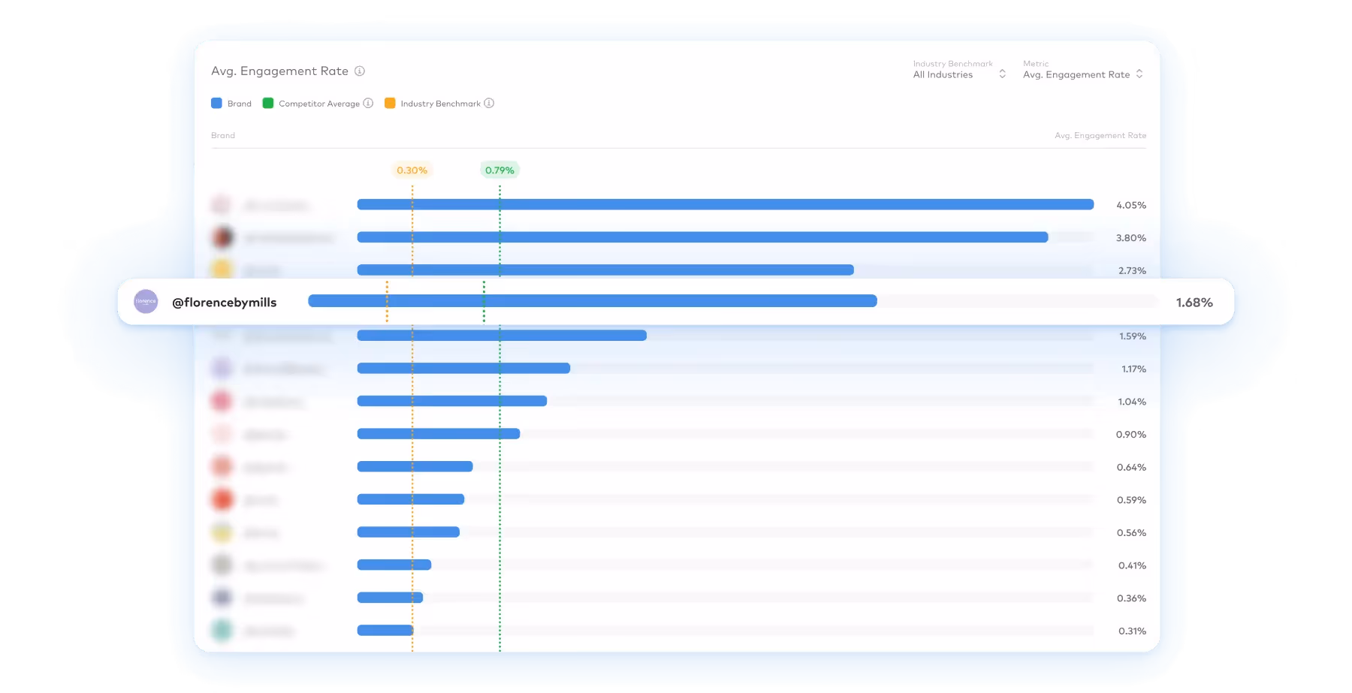The height and width of the screenshot is (693, 1352).
Task: Click the @florencebymills brand name
Action: (224, 302)
